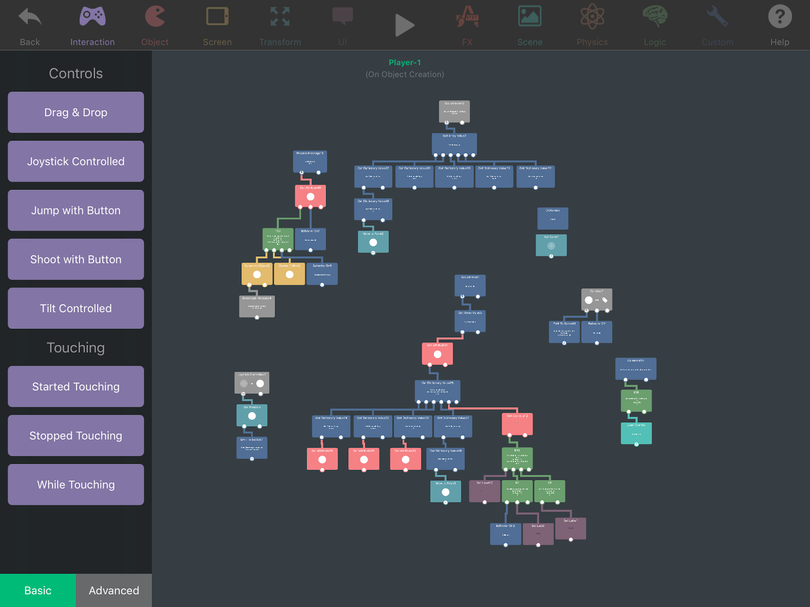
Task: Select the Get Dictionary Value21 node
Action: [494, 177]
